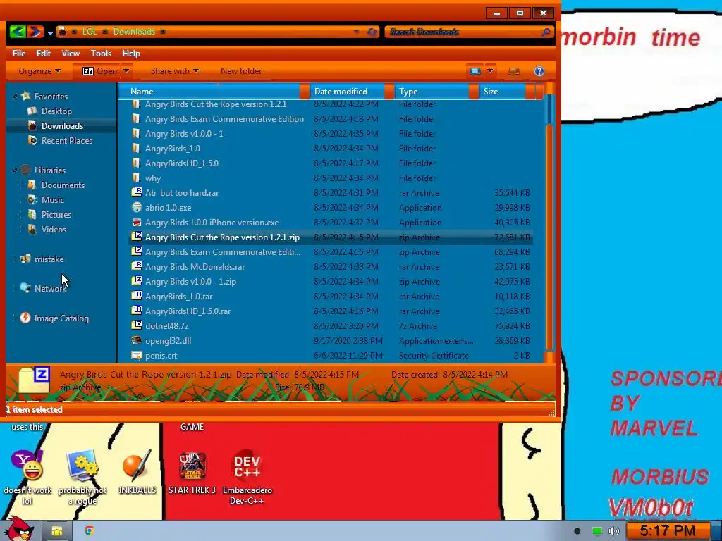Screen dimensions: 722x541
Task: Open the address bar history dropdown
Action: [x=356, y=32]
